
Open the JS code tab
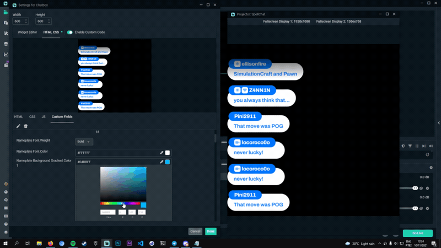[x=44, y=117]
